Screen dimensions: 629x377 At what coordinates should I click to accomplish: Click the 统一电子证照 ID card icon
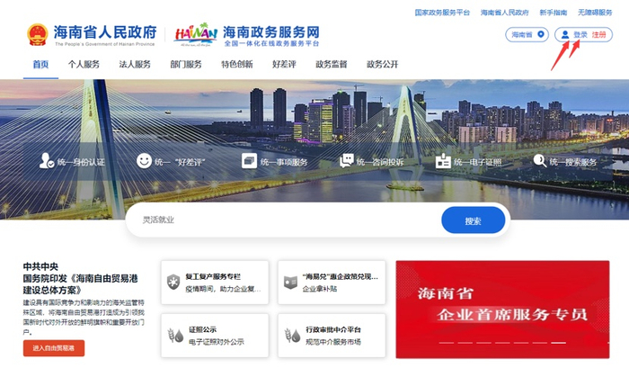[x=443, y=161]
